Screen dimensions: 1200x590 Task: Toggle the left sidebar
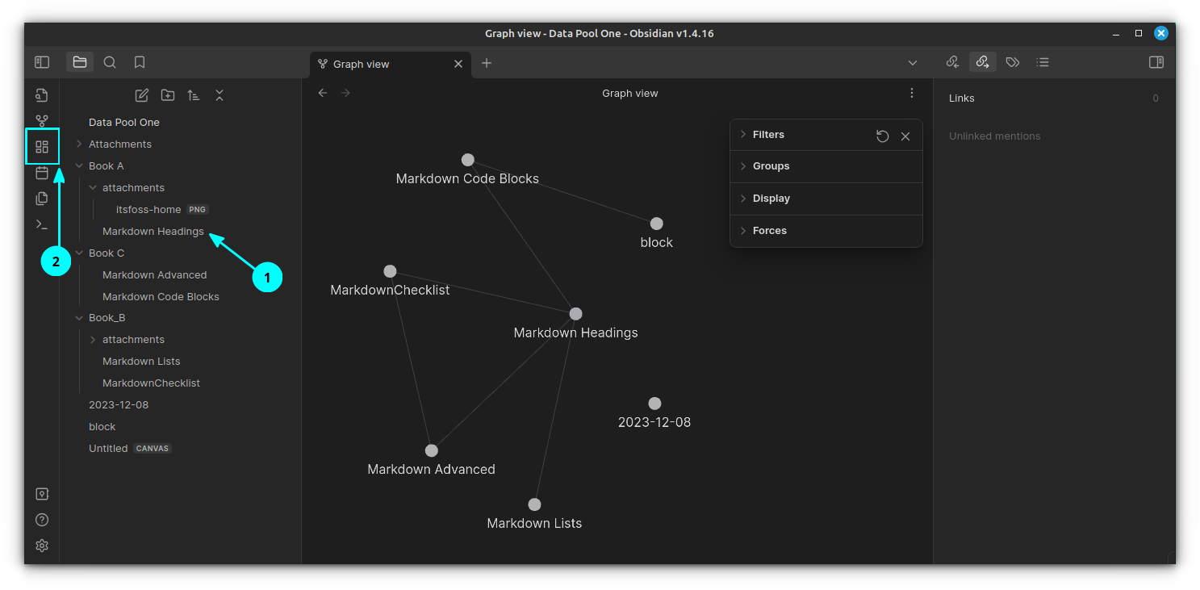[x=42, y=62]
